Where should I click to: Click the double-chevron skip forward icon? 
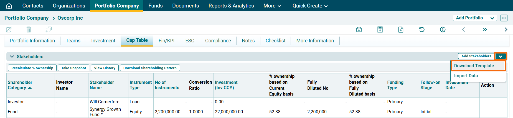[x=484, y=30]
